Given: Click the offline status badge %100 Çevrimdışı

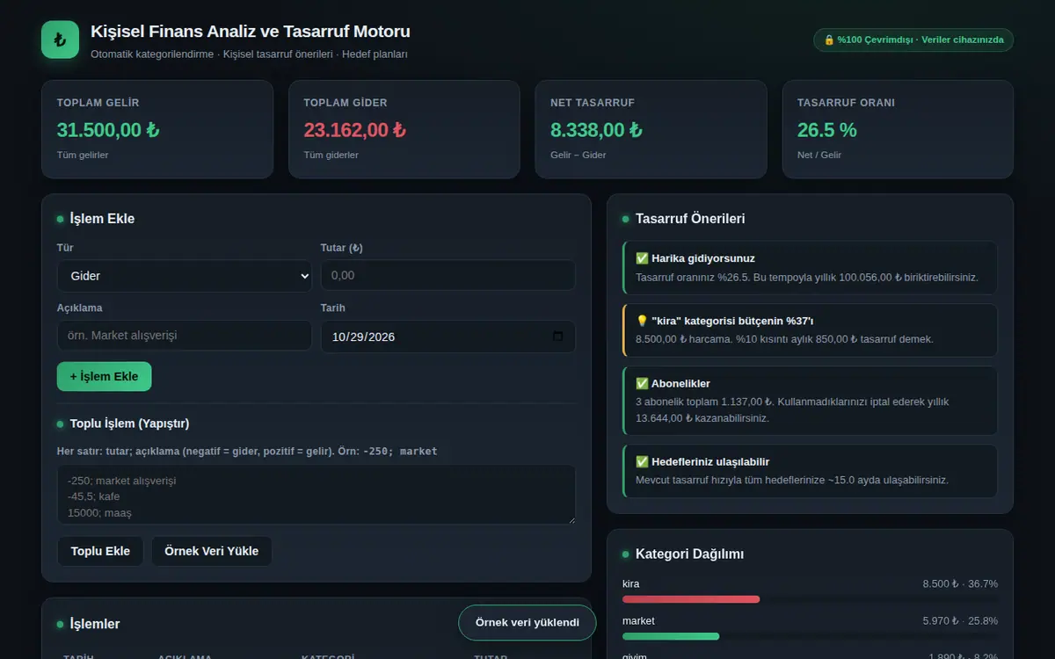Looking at the screenshot, I should coord(913,40).
